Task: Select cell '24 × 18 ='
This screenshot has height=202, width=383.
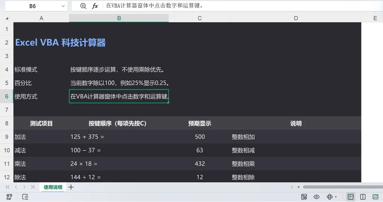Action: coord(119,164)
